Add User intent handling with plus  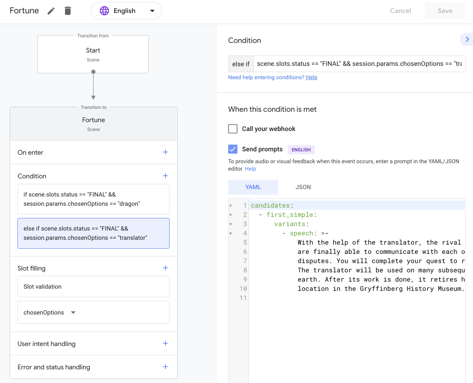[165, 343]
